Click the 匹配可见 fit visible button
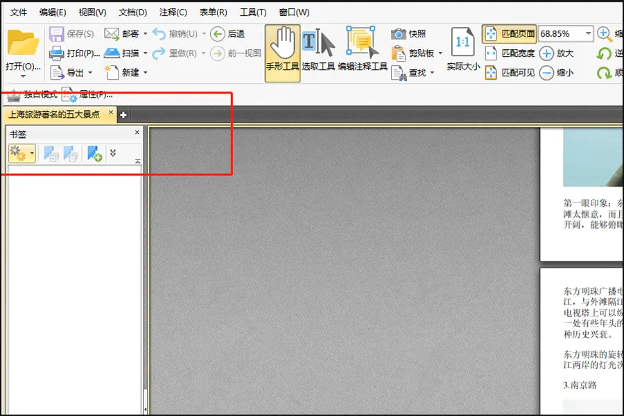 (x=510, y=72)
